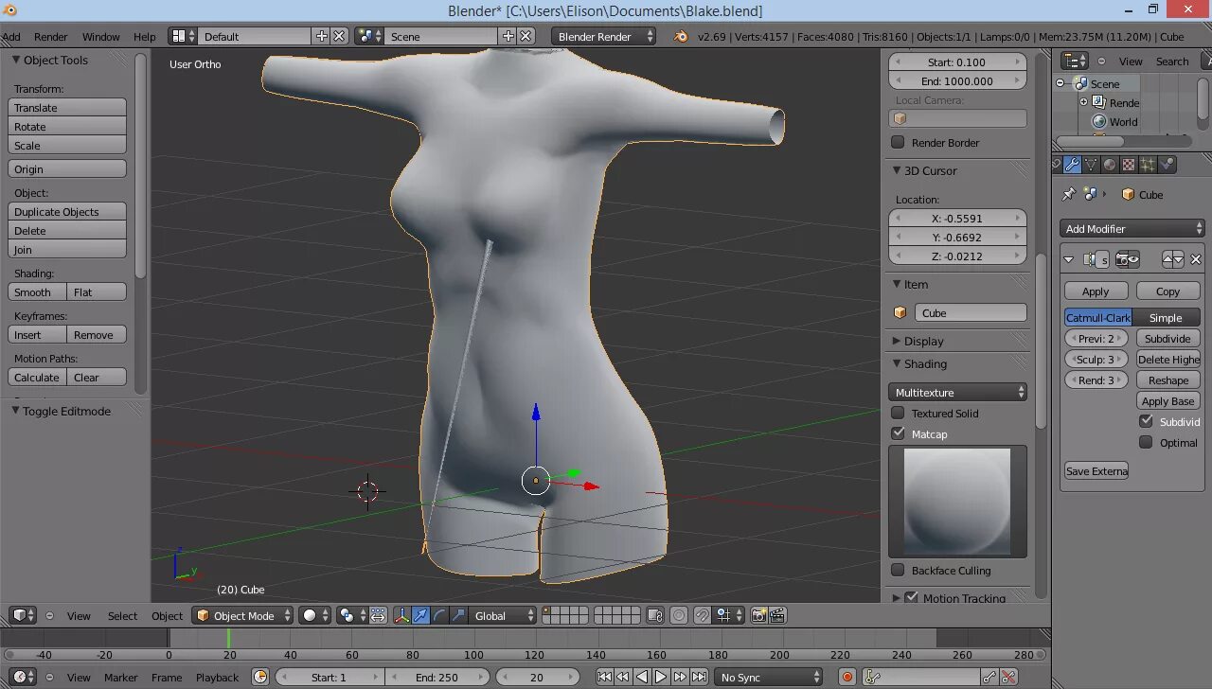Click the OpenGL render animation clapper icon

[777, 615]
